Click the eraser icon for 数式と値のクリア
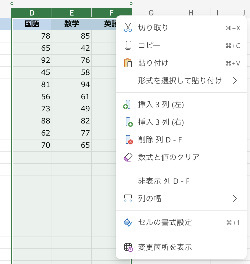 [128, 157]
